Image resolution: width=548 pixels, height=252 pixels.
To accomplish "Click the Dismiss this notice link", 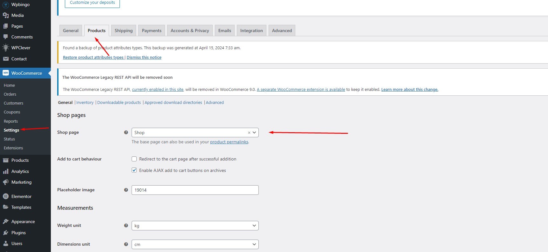I will point(144,58).
